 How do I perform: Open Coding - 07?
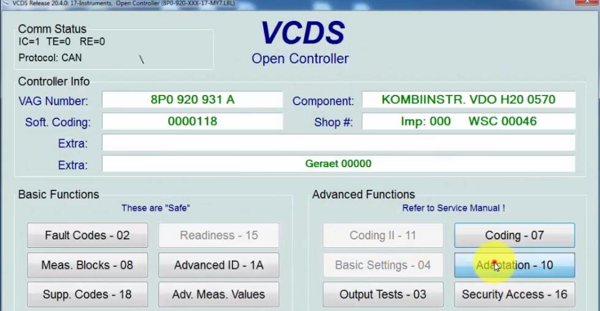point(514,235)
